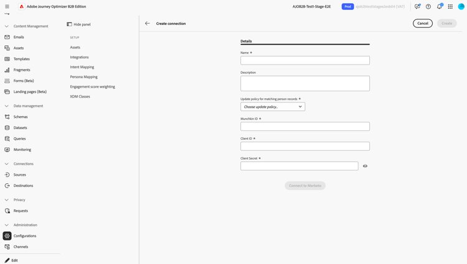Screen dimensions: 467x264
Task: Toggle Client Secret visibility eye icon
Action: [x=365, y=166]
